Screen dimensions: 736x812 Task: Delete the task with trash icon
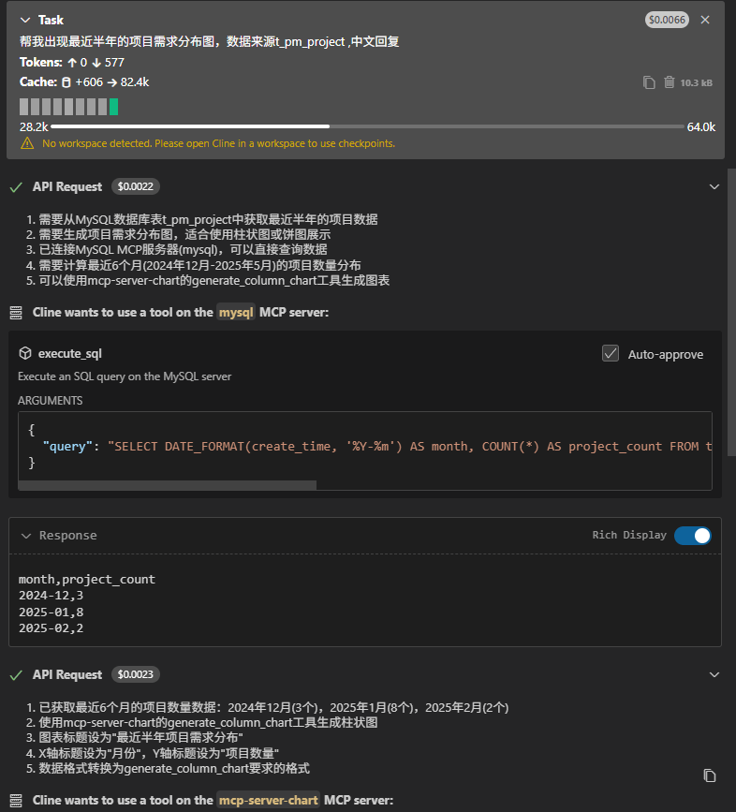[669, 82]
